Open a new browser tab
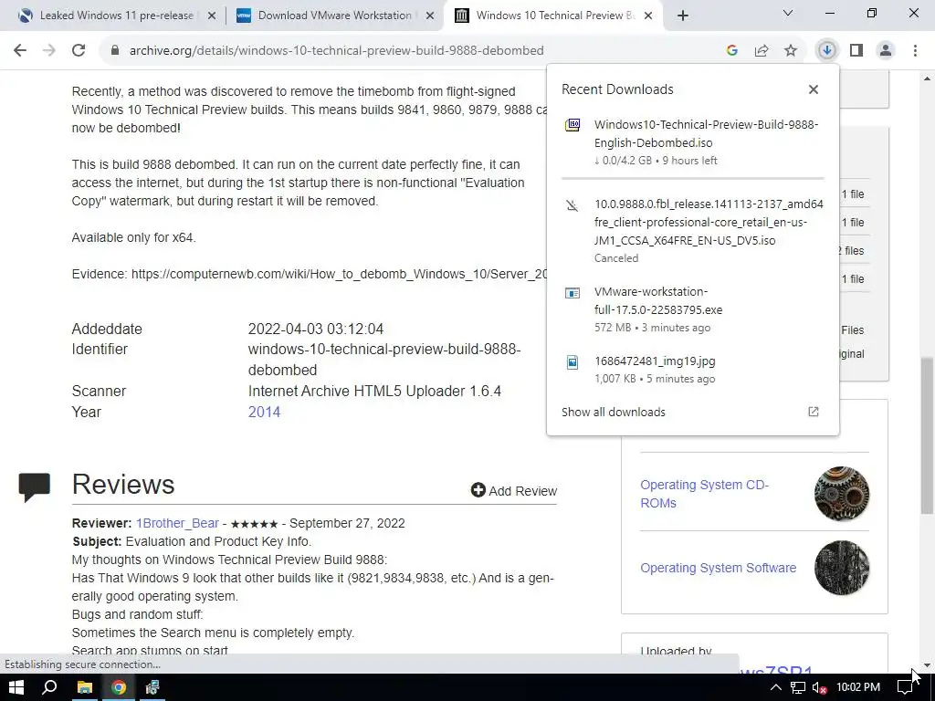This screenshot has width=935, height=701. click(683, 16)
